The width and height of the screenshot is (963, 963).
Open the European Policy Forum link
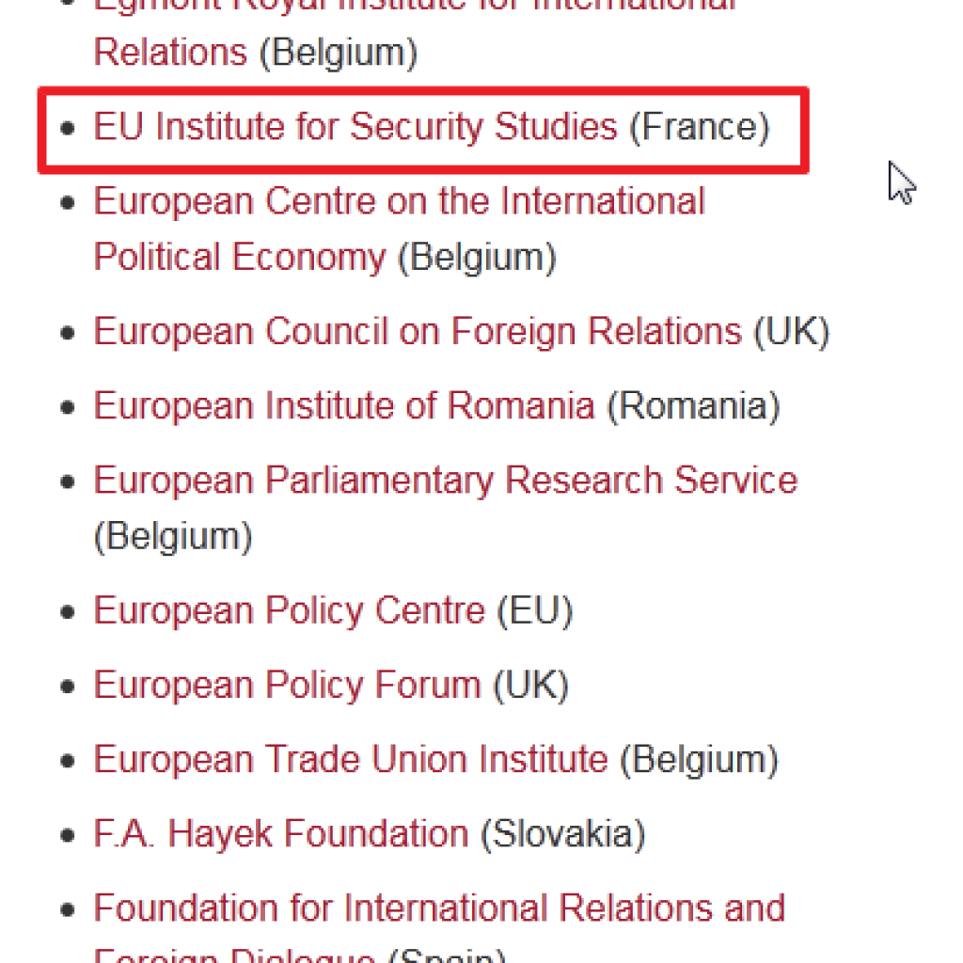click(x=288, y=685)
